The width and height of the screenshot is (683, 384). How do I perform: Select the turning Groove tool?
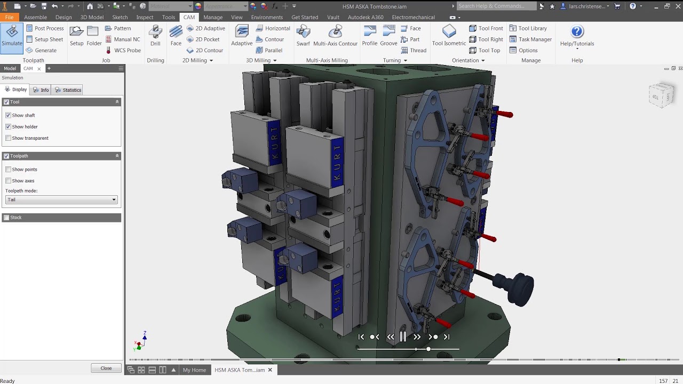[x=388, y=37]
